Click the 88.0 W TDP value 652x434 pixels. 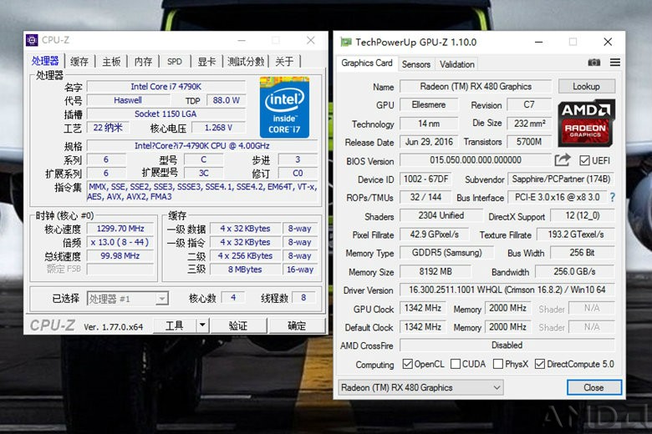tap(227, 100)
